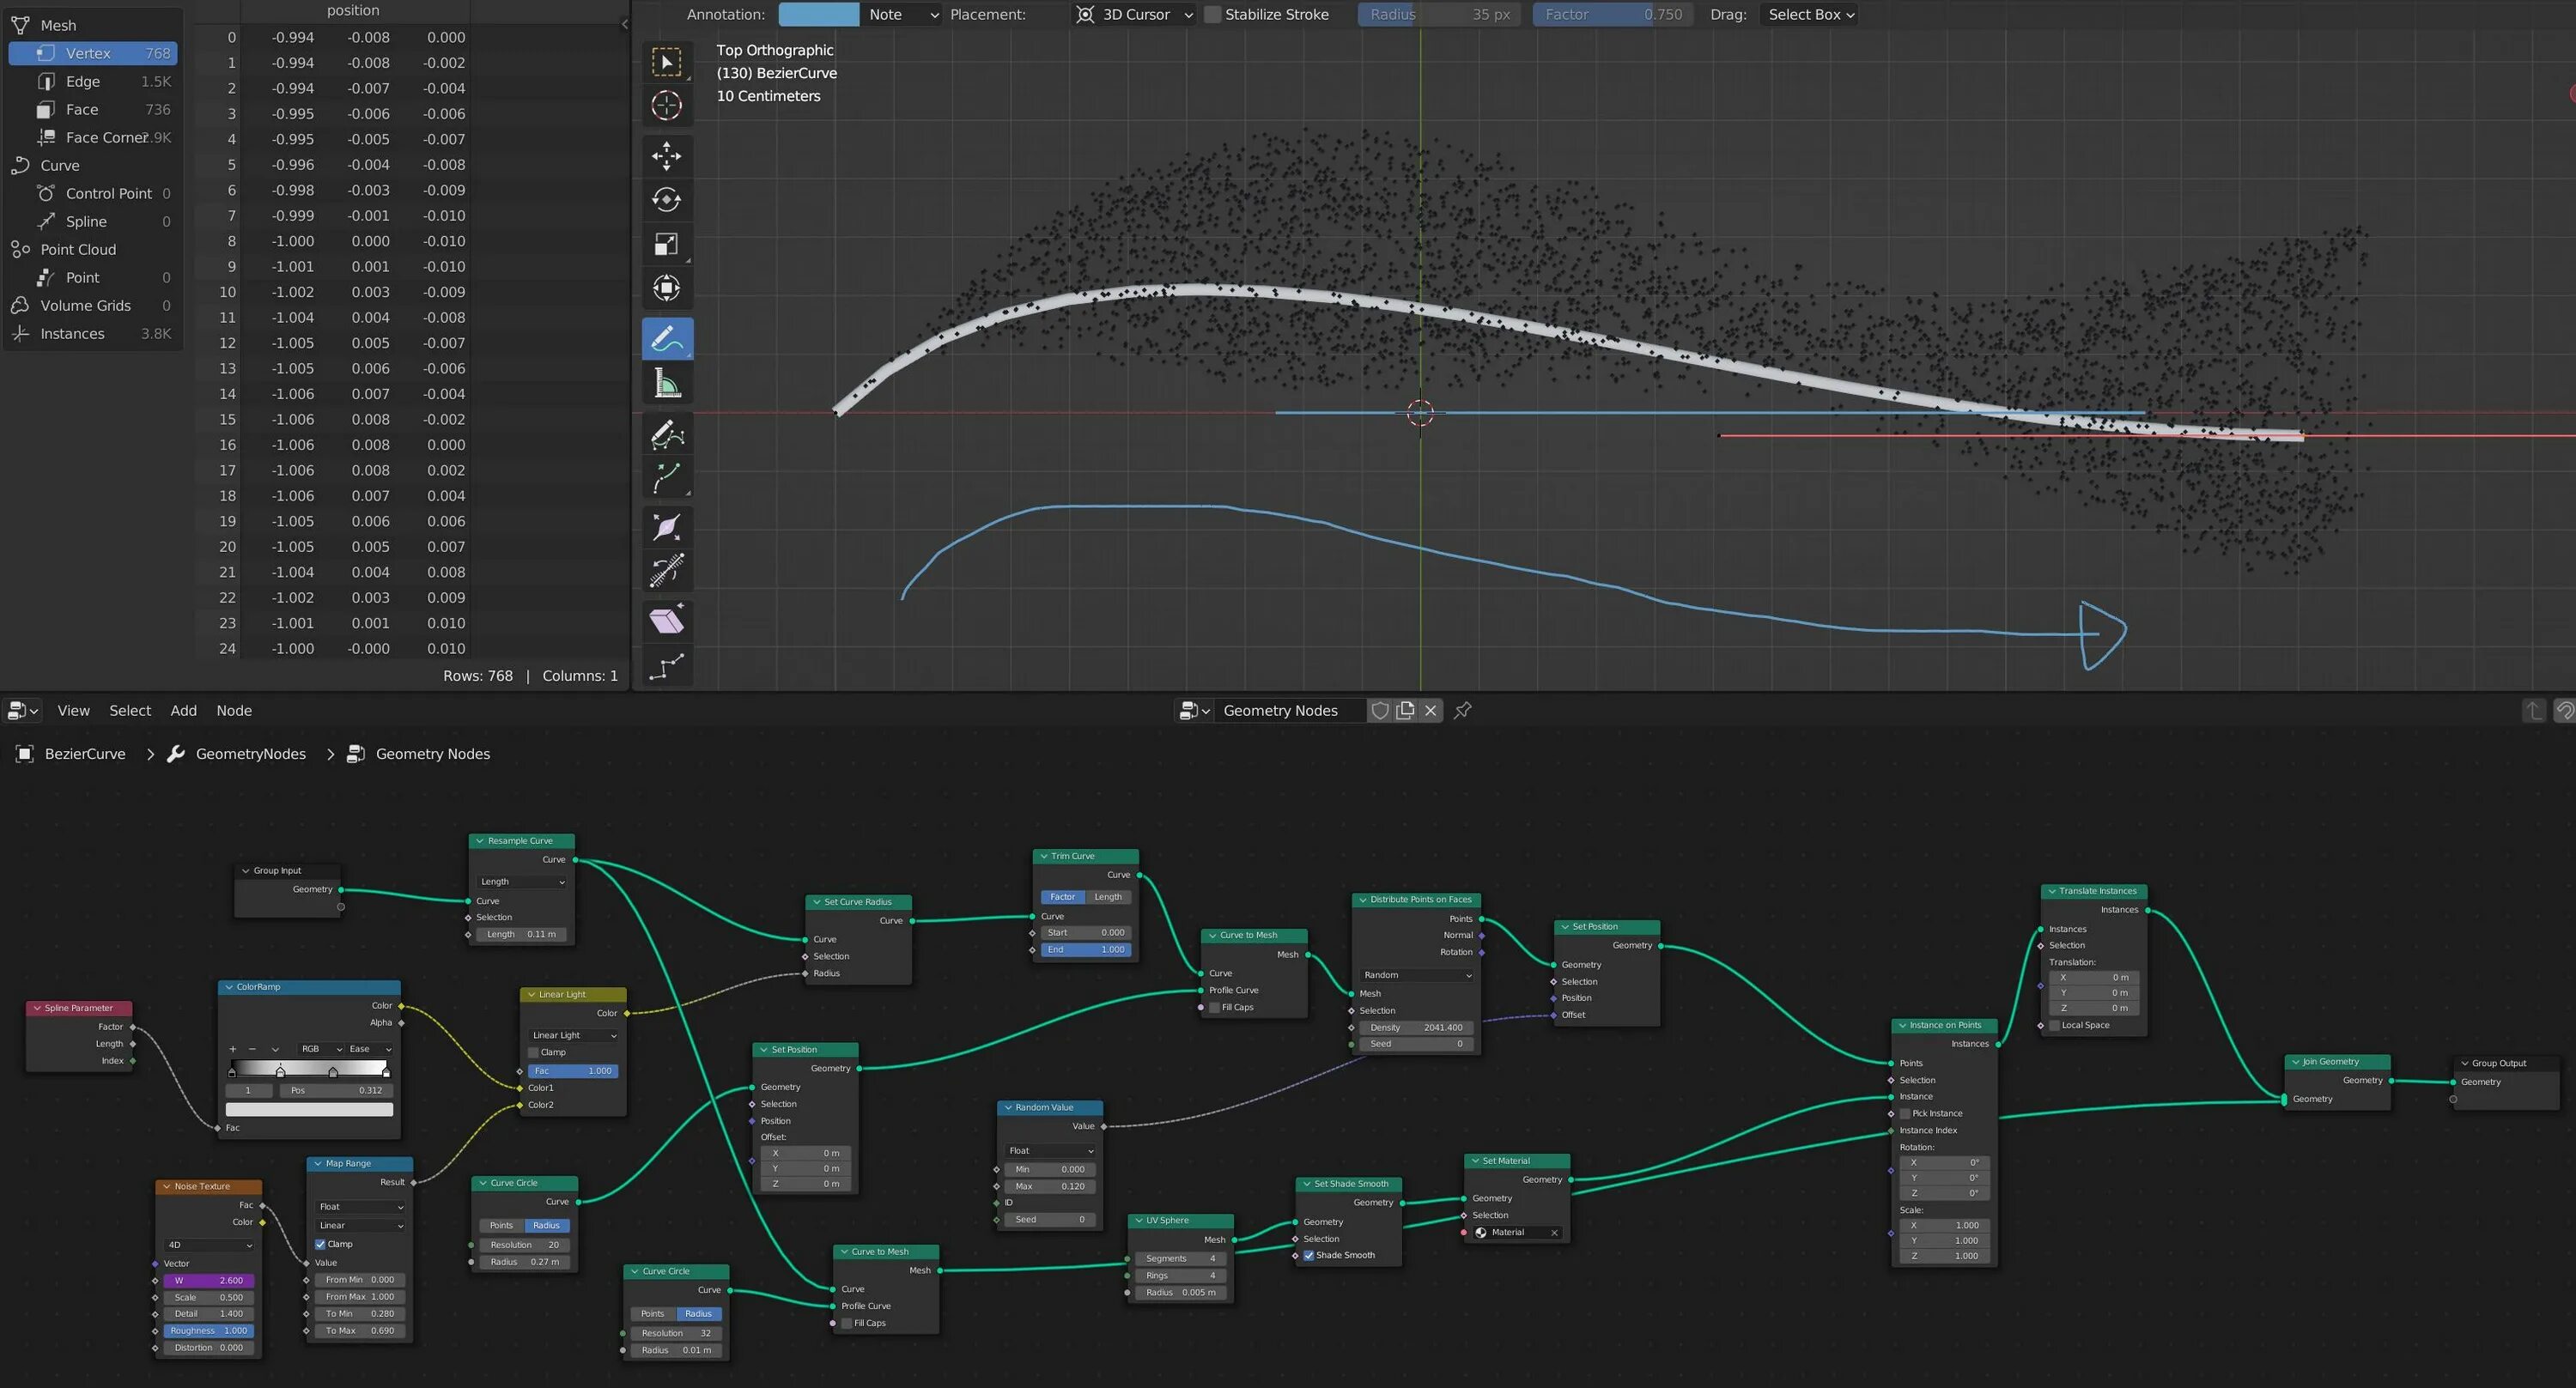Select the Scale tool
The width and height of the screenshot is (2576, 1388).
click(x=666, y=244)
